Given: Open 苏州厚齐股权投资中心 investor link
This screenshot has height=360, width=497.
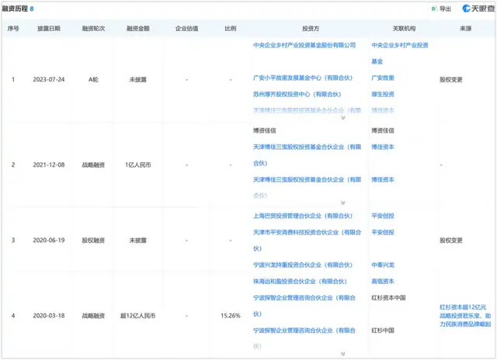Looking at the screenshot, I should click(297, 95).
